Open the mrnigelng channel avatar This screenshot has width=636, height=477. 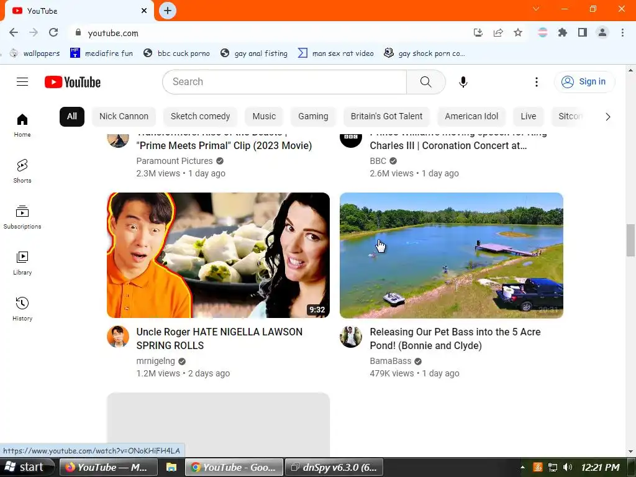click(118, 337)
